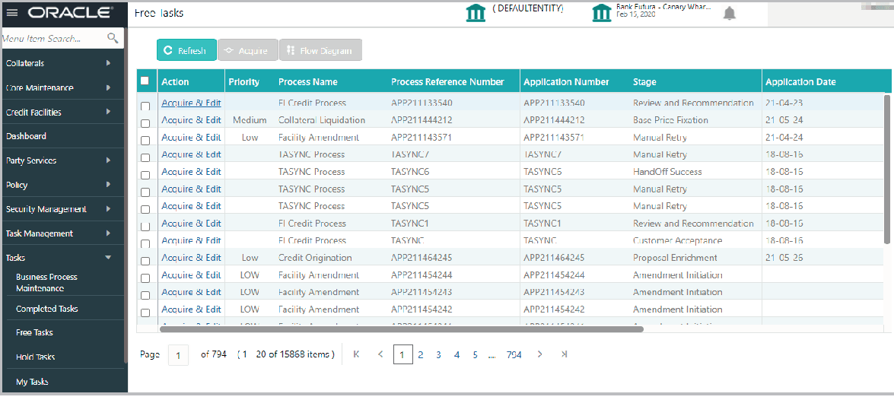
Task: Click the Flow Diagram button
Action: (320, 50)
